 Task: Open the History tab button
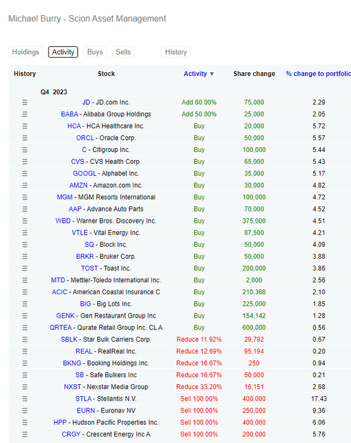point(176,52)
